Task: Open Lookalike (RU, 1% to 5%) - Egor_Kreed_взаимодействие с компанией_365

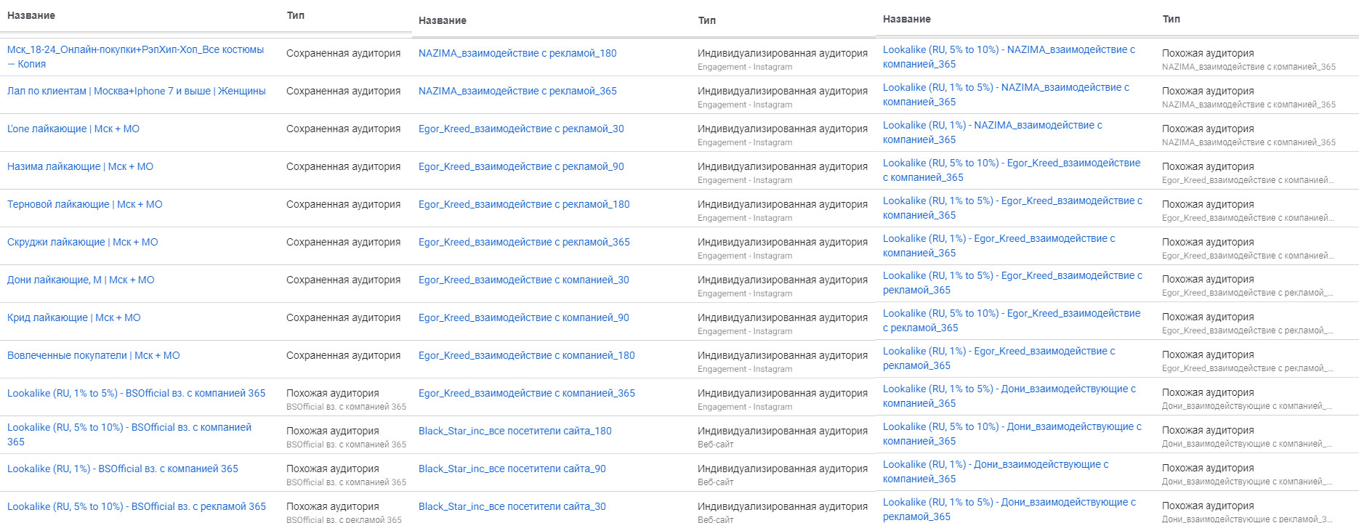Action: pyautogui.click(x=1012, y=208)
